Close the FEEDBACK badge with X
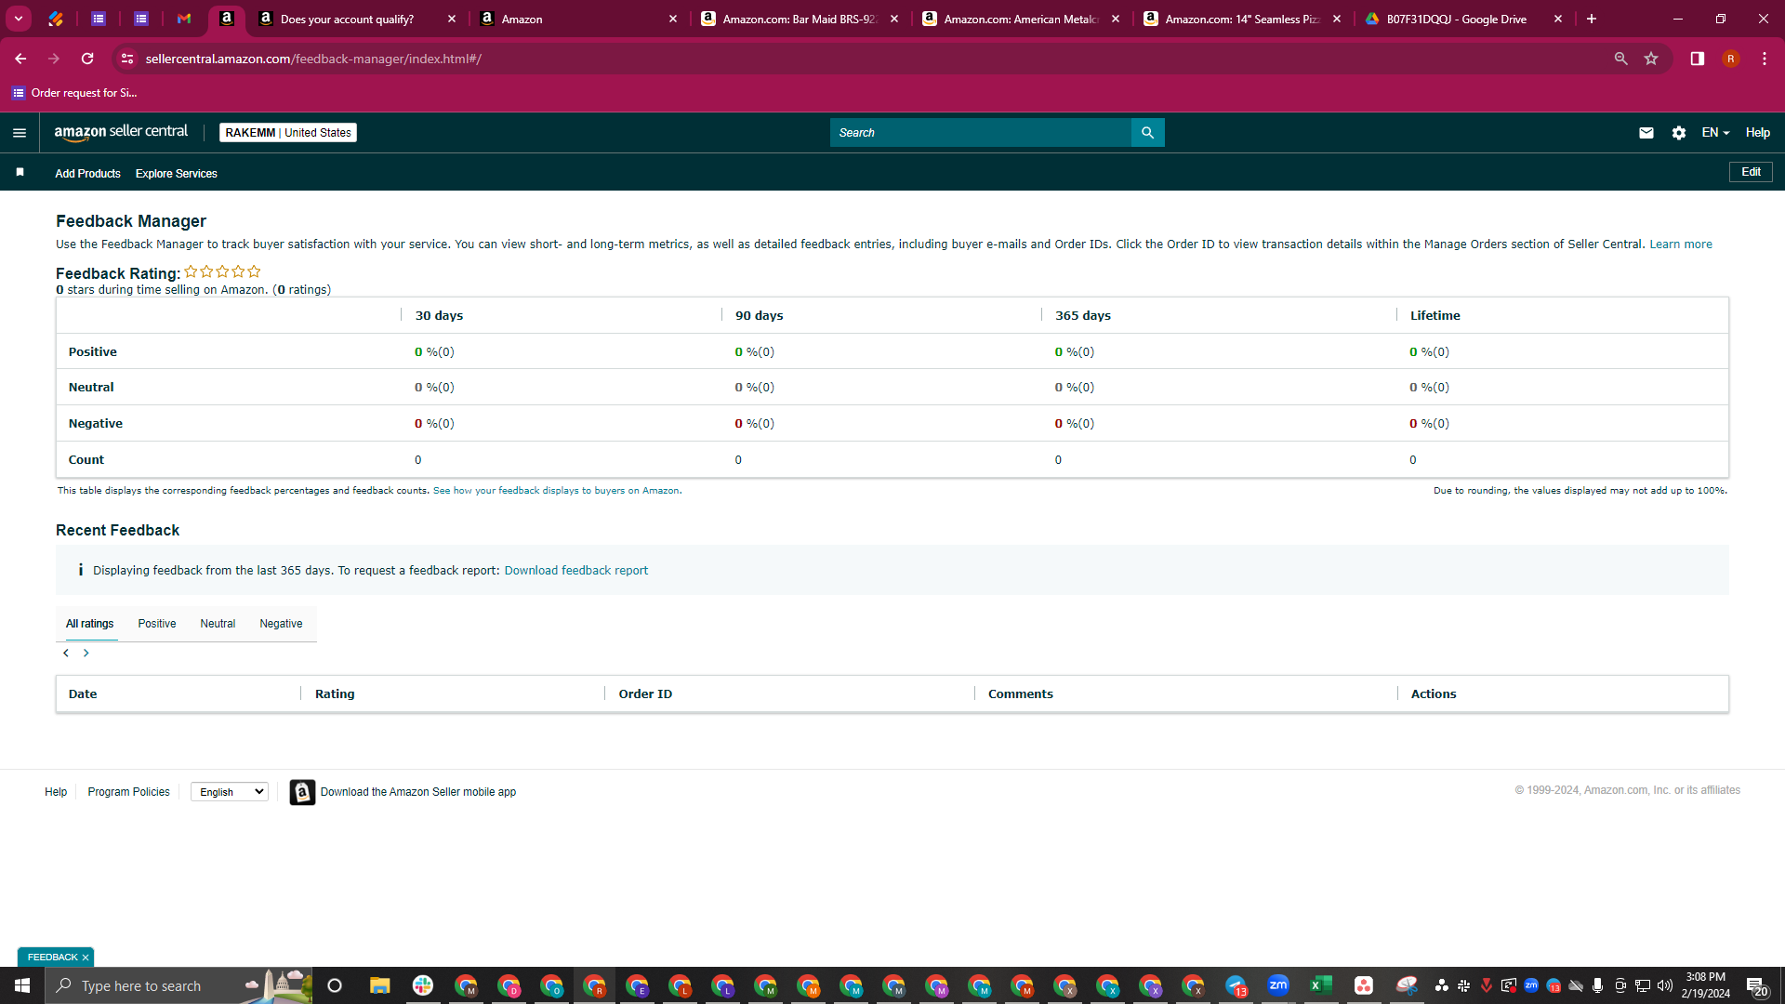 coord(86,958)
